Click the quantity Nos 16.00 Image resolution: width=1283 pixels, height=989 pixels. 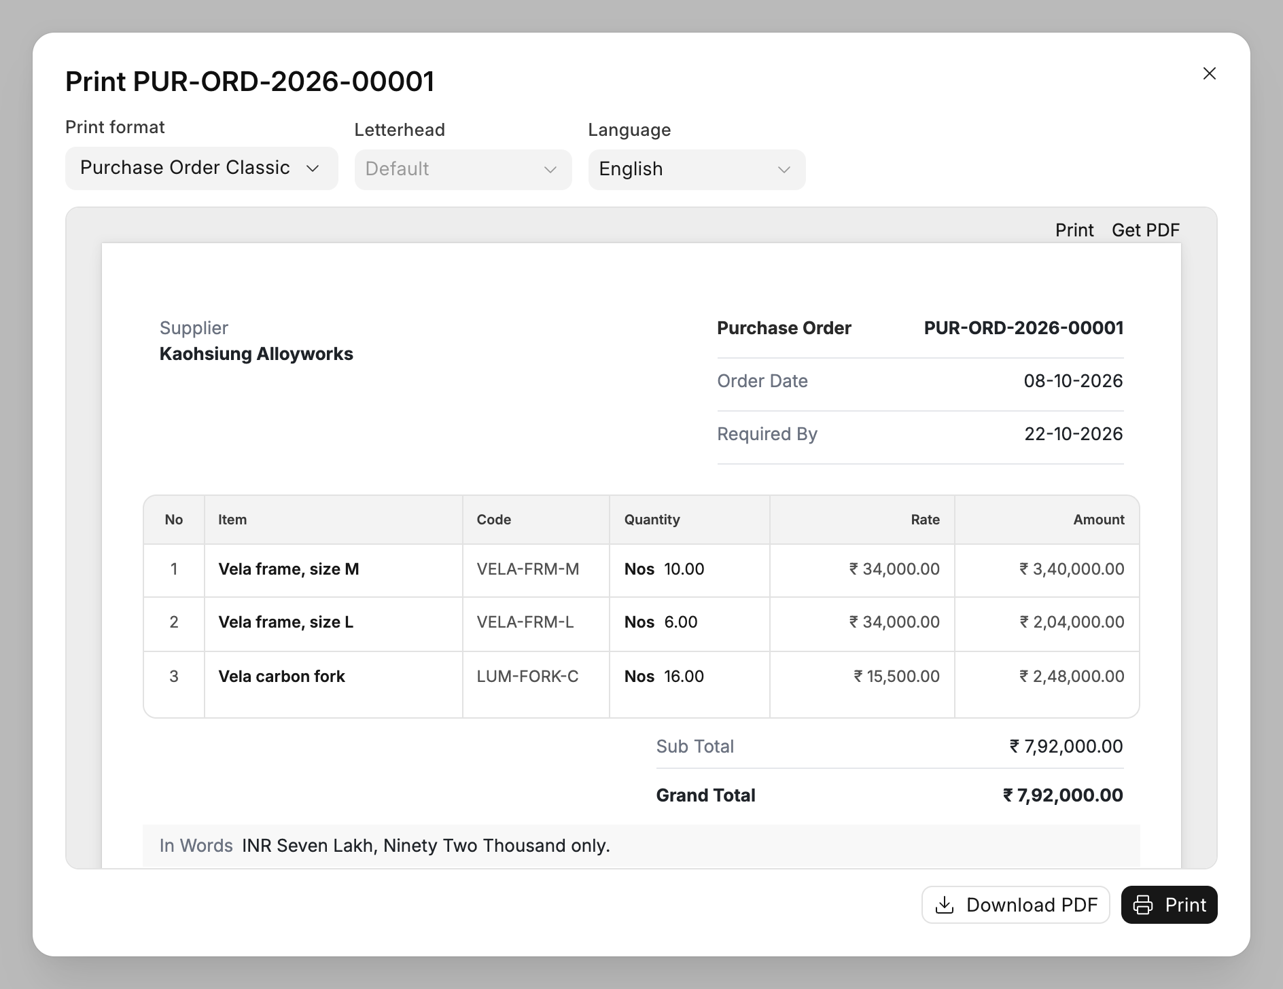pyautogui.click(x=664, y=677)
